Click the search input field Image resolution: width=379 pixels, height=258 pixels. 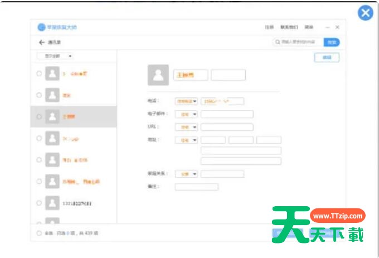(299, 42)
